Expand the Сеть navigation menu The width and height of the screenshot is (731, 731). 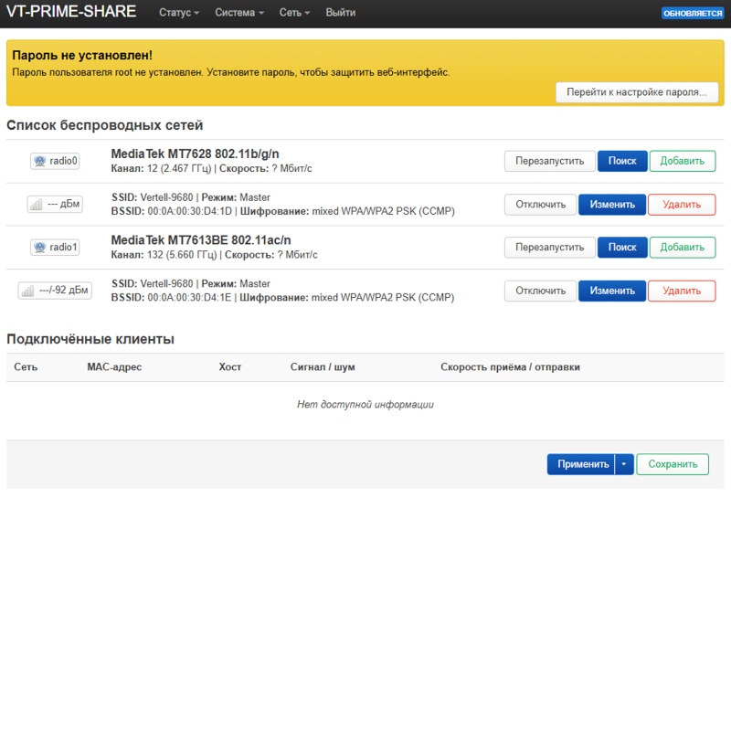pyautogui.click(x=294, y=13)
